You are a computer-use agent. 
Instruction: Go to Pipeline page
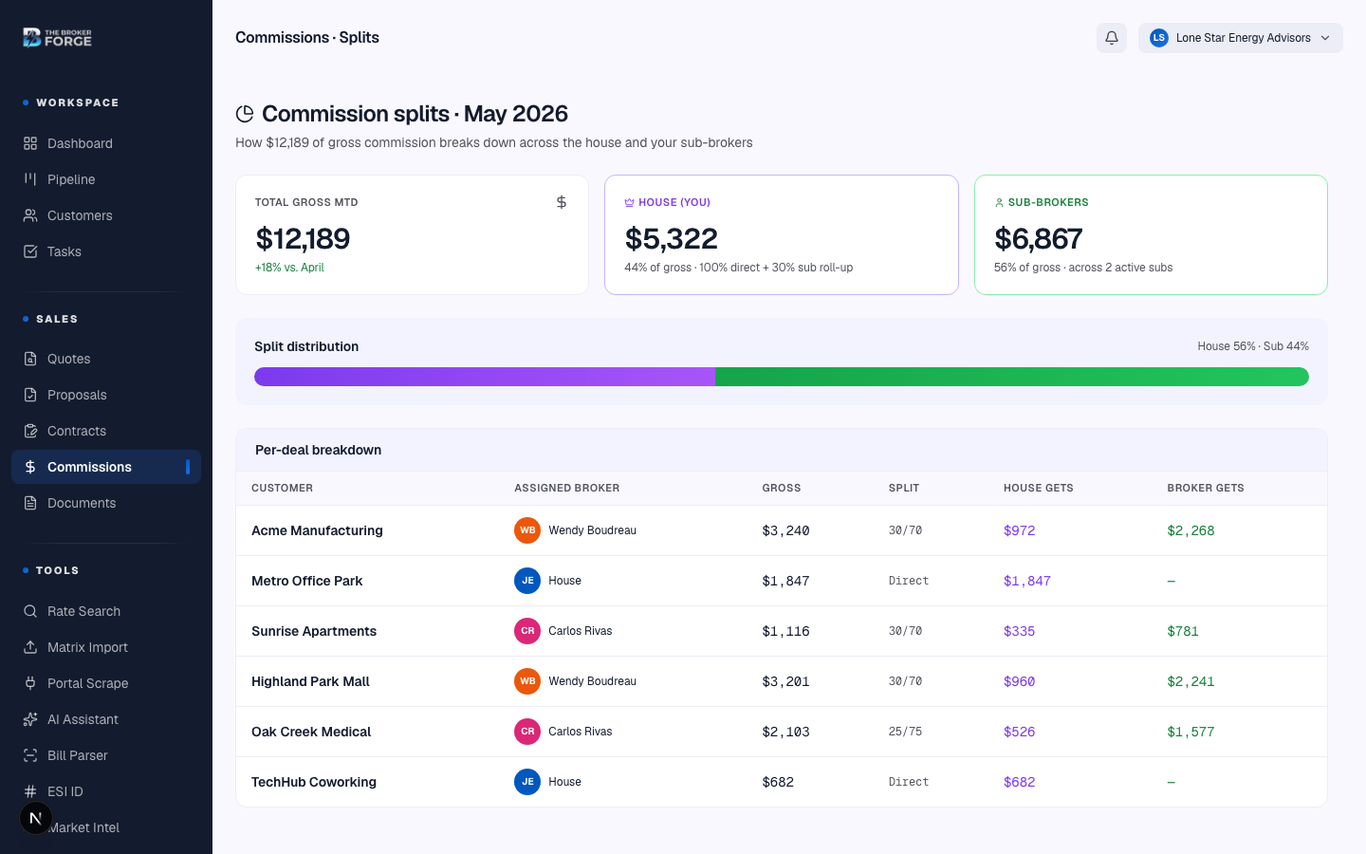point(106,179)
